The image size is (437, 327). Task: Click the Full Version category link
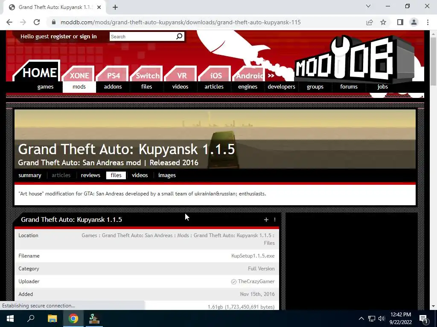(261, 269)
